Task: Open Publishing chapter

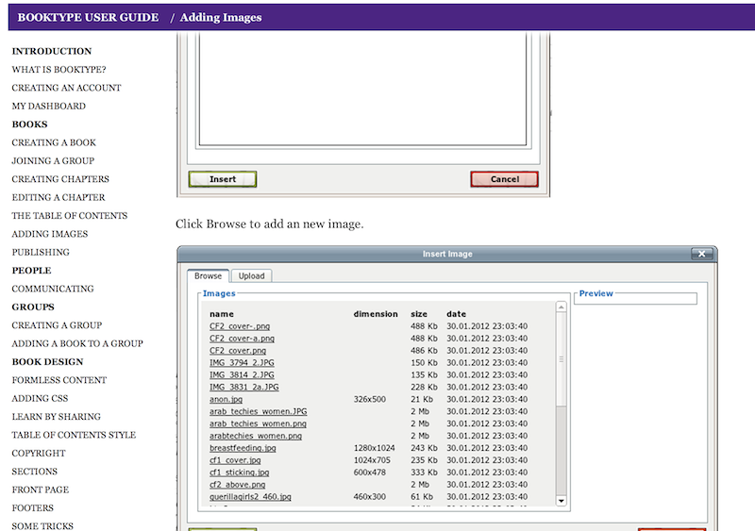Action: click(x=41, y=252)
